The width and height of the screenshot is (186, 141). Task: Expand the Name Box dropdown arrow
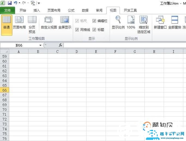pos(40,45)
